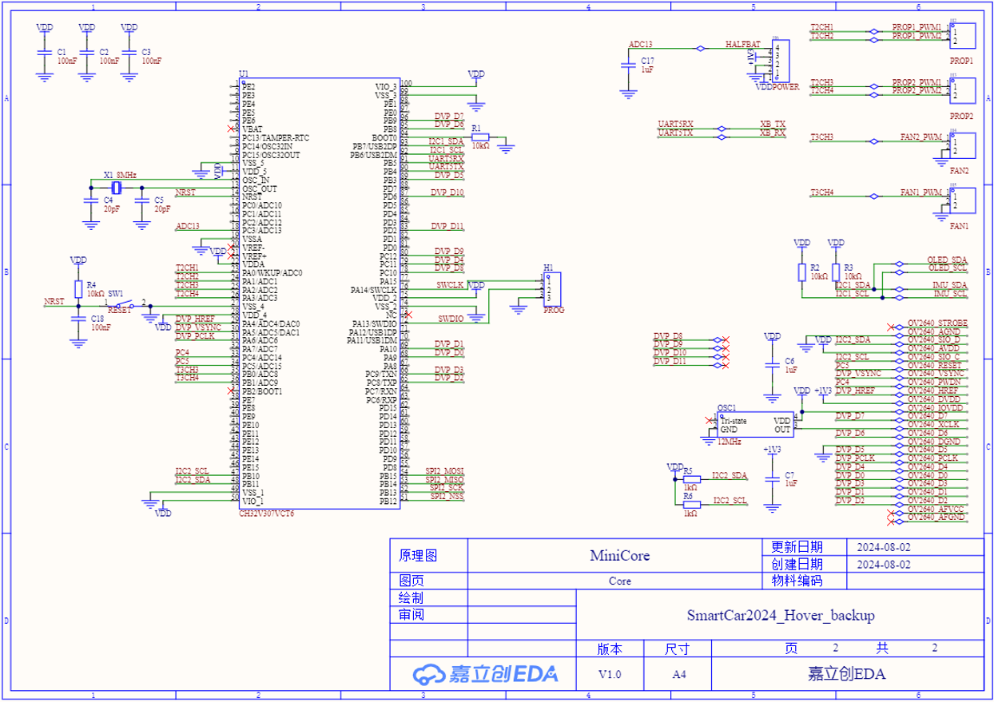
Task: Click the OV2640_AFVCC net label
Action: [936, 509]
